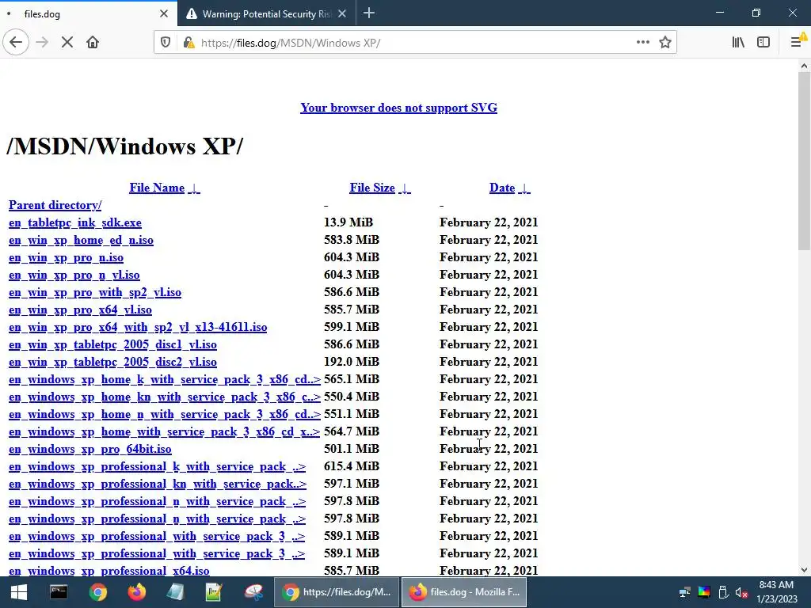Click the 192.0 MiB size value
This screenshot has height=608, width=811.
352,361
